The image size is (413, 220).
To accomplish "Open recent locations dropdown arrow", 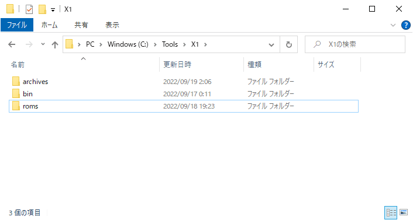I will click(x=43, y=44).
